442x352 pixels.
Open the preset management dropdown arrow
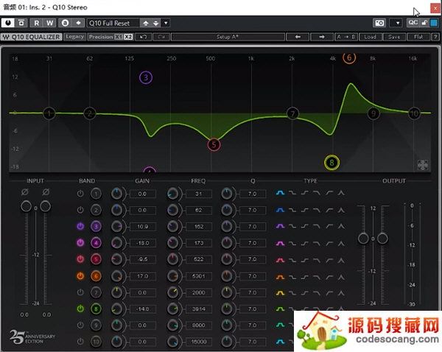point(166,23)
